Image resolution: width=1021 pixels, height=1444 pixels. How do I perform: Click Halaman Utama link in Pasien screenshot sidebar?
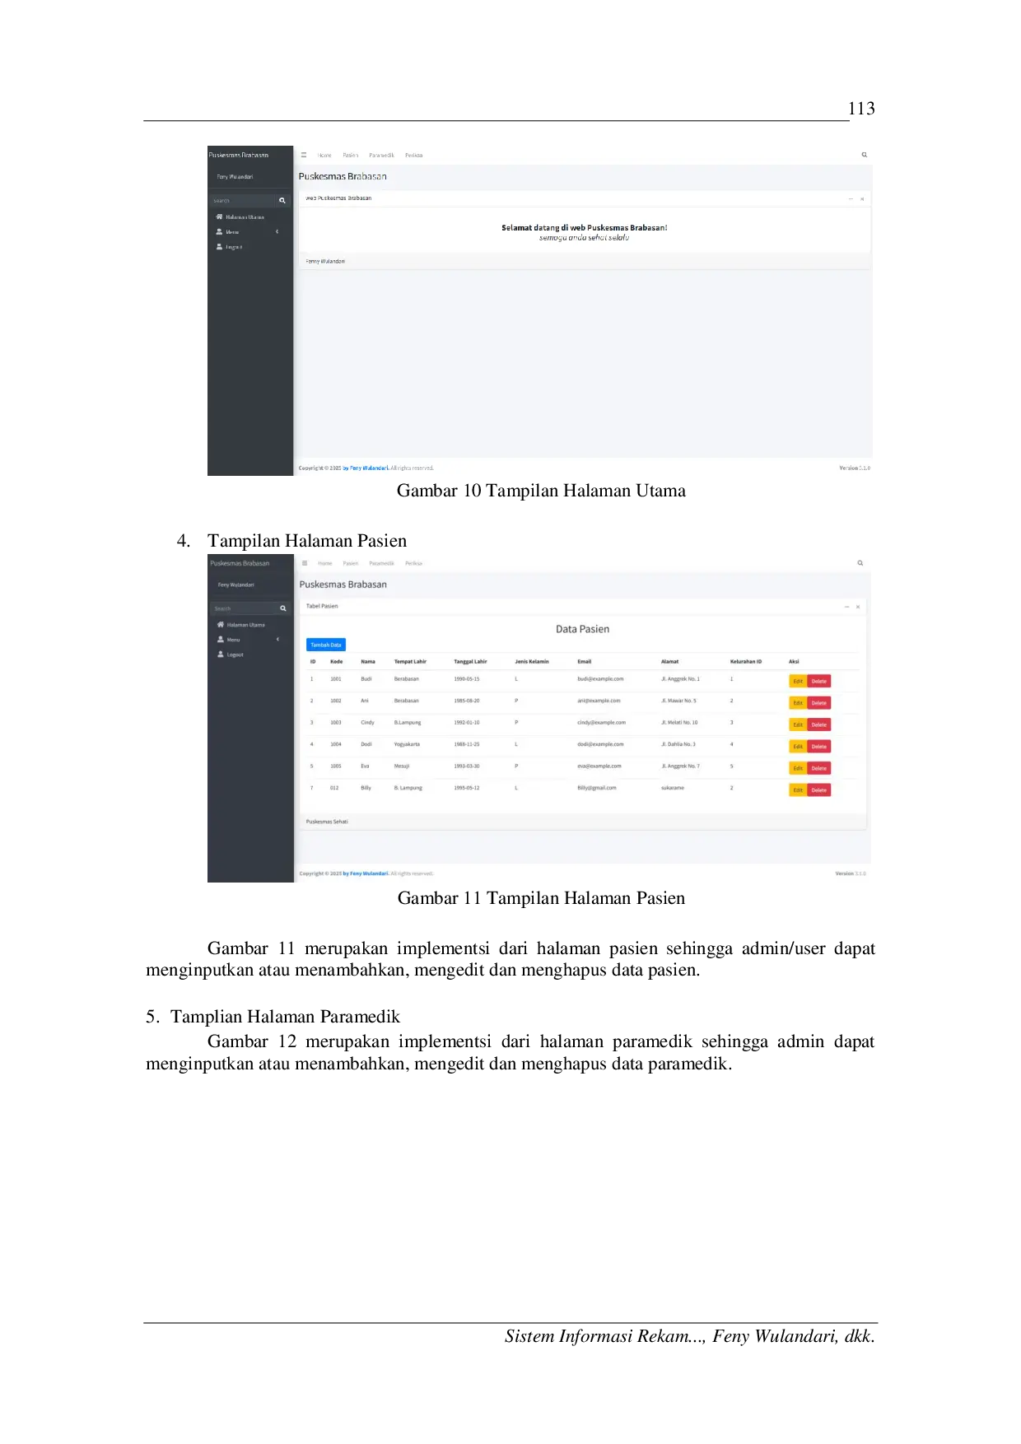click(246, 625)
